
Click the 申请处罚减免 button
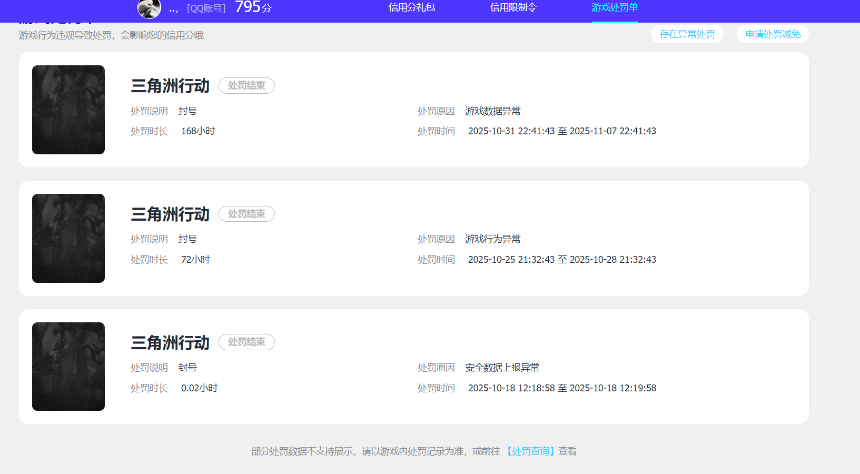[773, 34]
